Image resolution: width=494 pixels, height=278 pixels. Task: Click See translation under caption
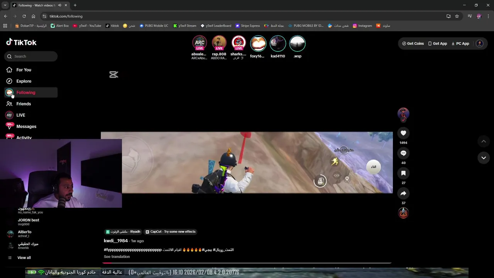(x=117, y=257)
